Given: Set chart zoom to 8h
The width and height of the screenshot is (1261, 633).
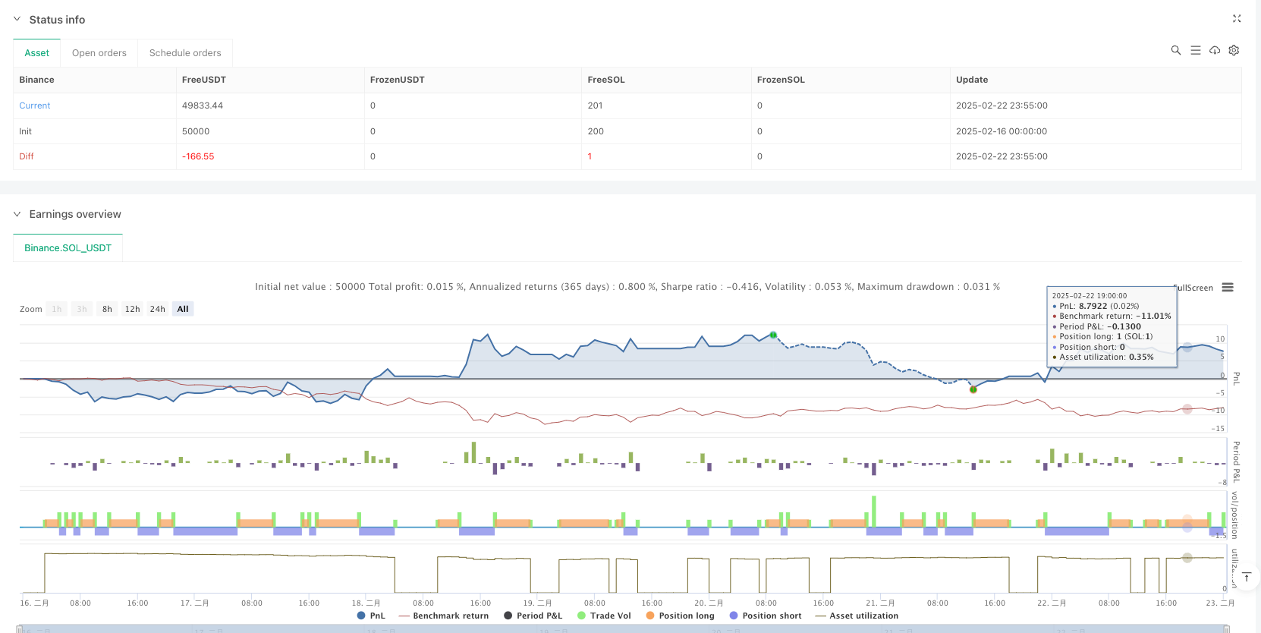Looking at the screenshot, I should tap(107, 309).
